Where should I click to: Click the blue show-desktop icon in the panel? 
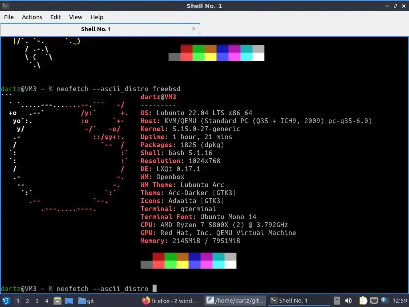[x=69, y=301]
